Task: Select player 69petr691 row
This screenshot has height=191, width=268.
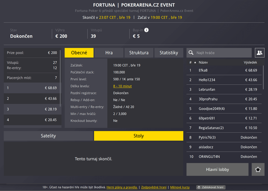Action: click(x=224, y=118)
